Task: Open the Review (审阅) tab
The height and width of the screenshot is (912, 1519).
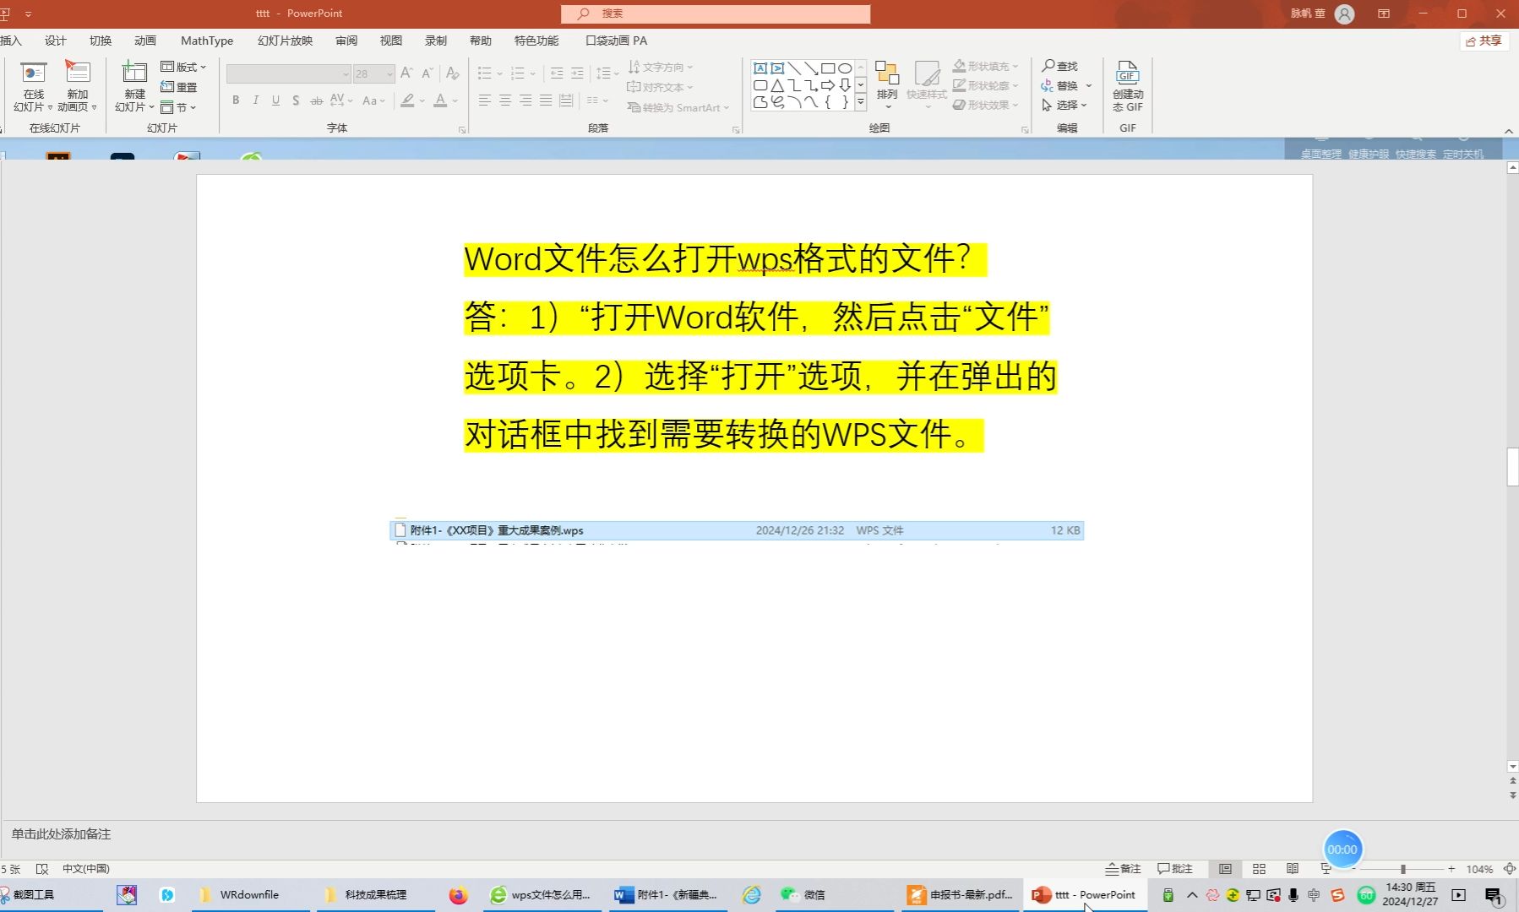Action: [x=346, y=41]
